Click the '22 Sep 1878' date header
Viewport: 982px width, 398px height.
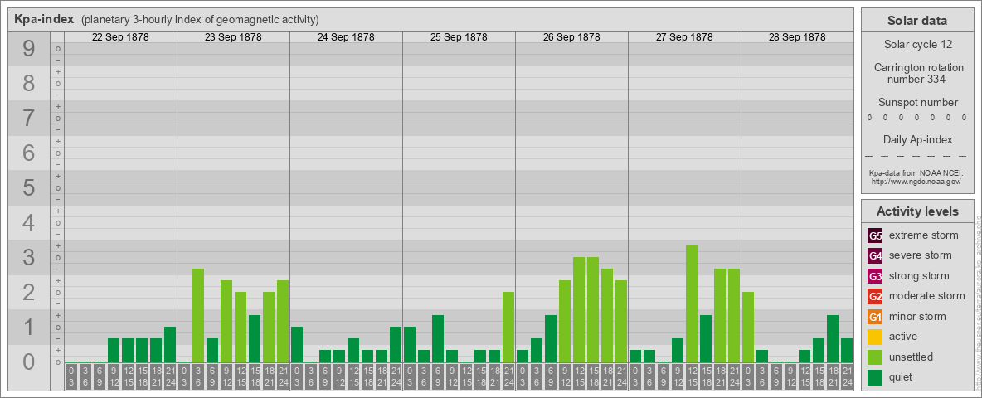120,37
